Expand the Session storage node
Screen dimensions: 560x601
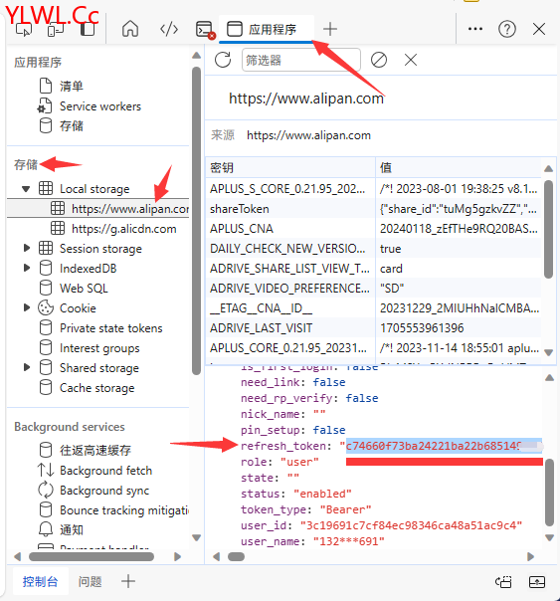click(x=27, y=248)
